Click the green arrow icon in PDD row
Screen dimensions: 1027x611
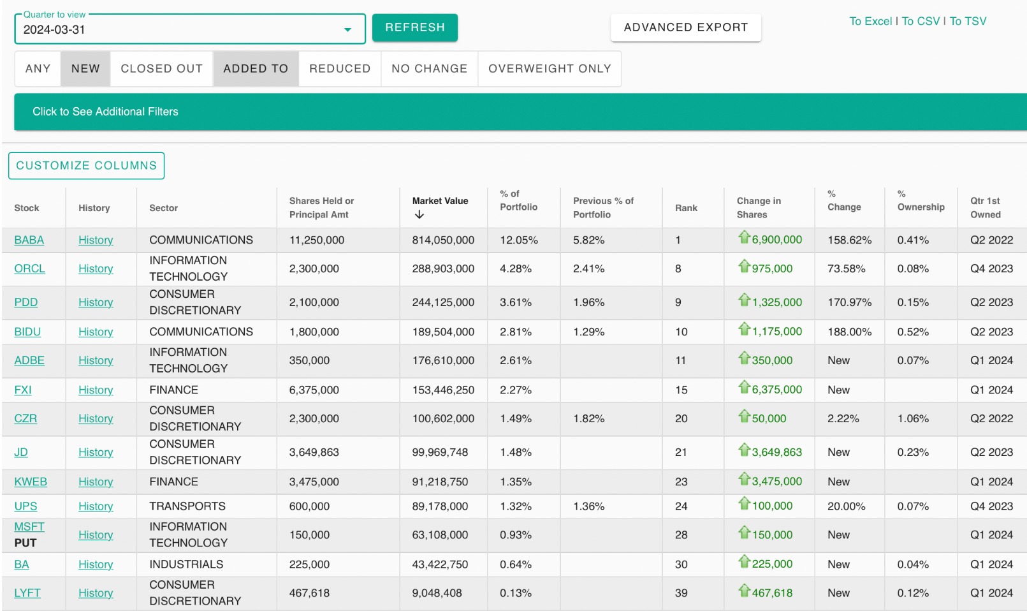(743, 300)
